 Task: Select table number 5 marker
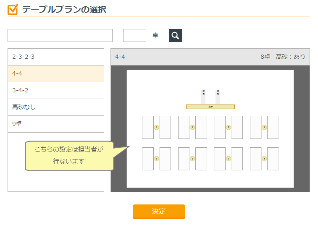(156, 159)
